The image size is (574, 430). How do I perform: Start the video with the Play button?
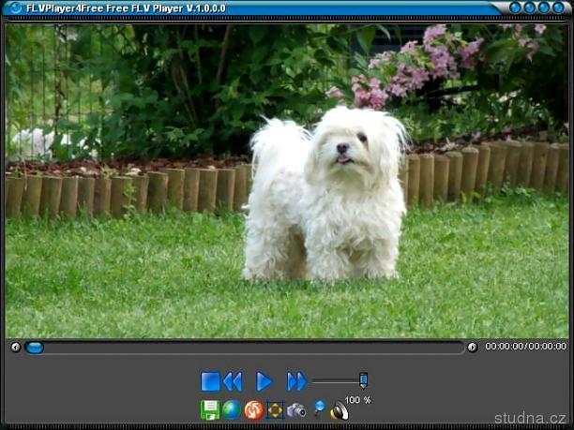pos(264,381)
